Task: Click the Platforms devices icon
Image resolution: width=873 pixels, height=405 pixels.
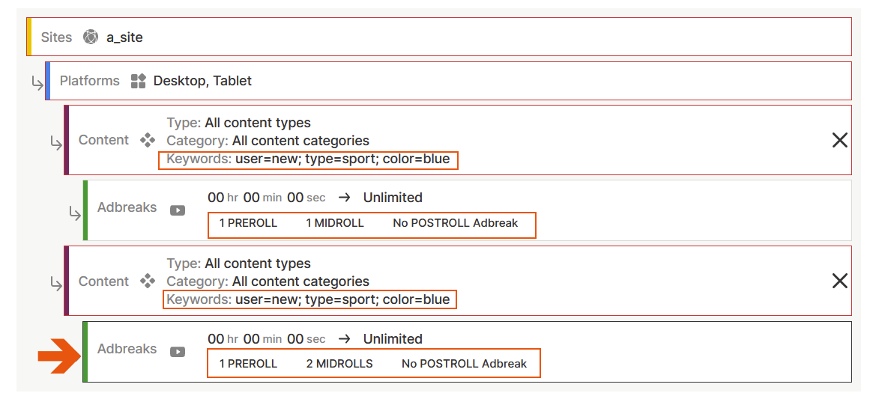Action: coord(138,81)
